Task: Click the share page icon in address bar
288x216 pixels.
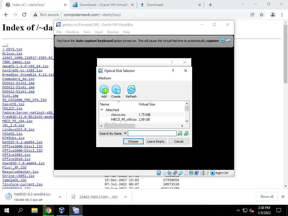Action: point(253,15)
